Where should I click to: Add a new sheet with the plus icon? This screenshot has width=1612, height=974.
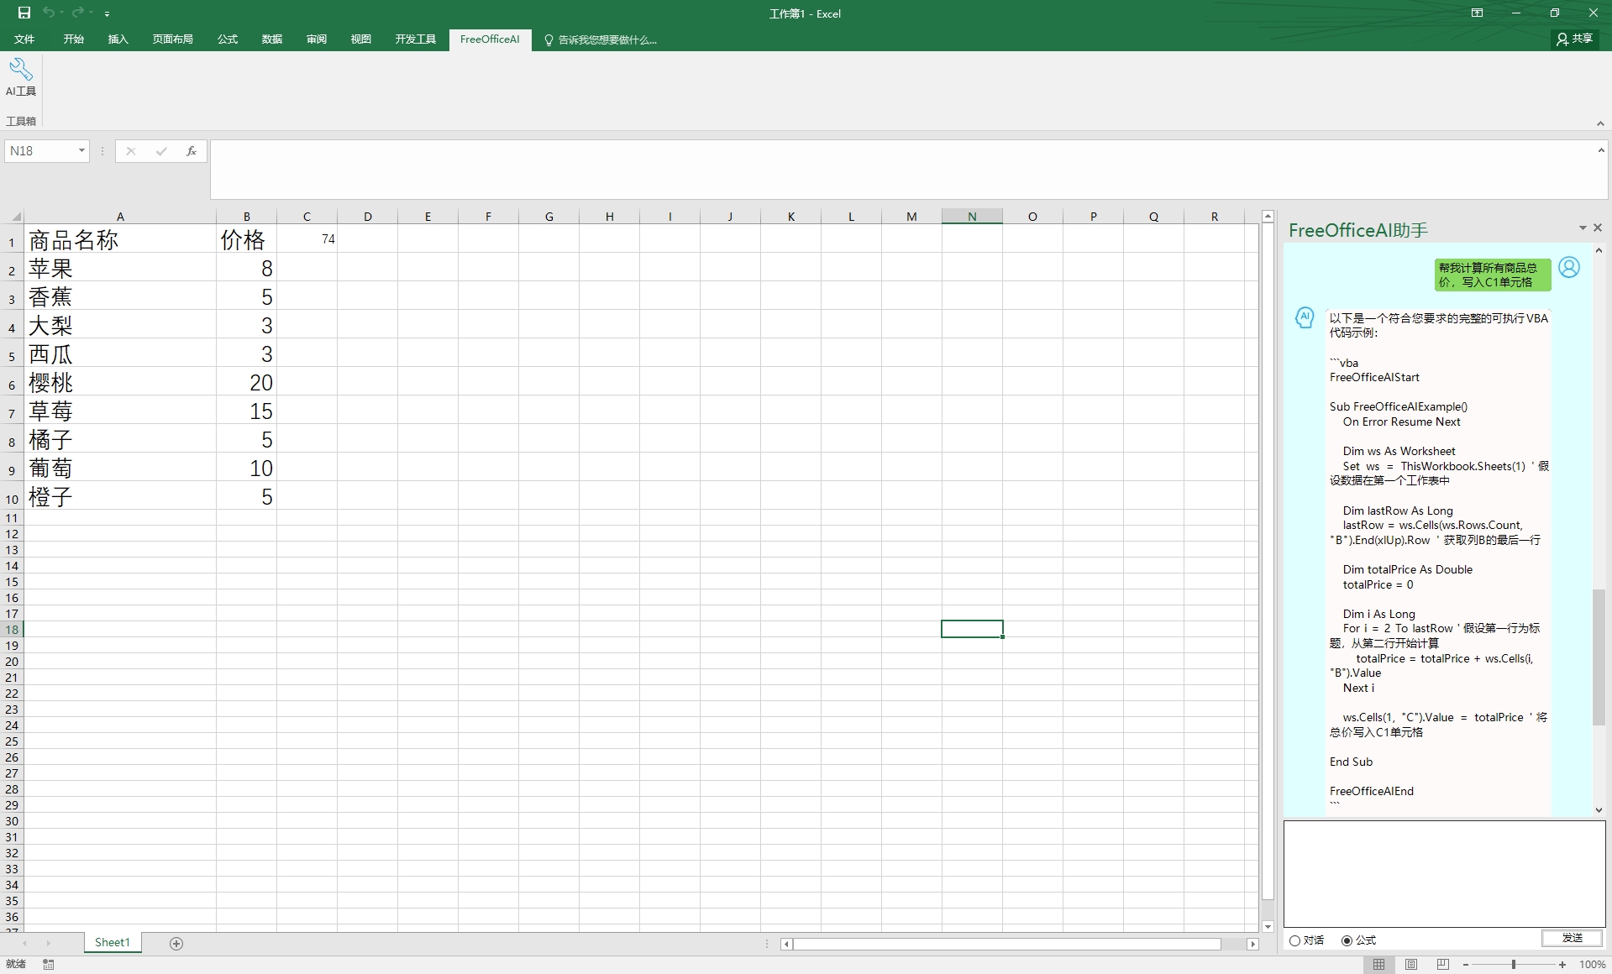pos(176,943)
